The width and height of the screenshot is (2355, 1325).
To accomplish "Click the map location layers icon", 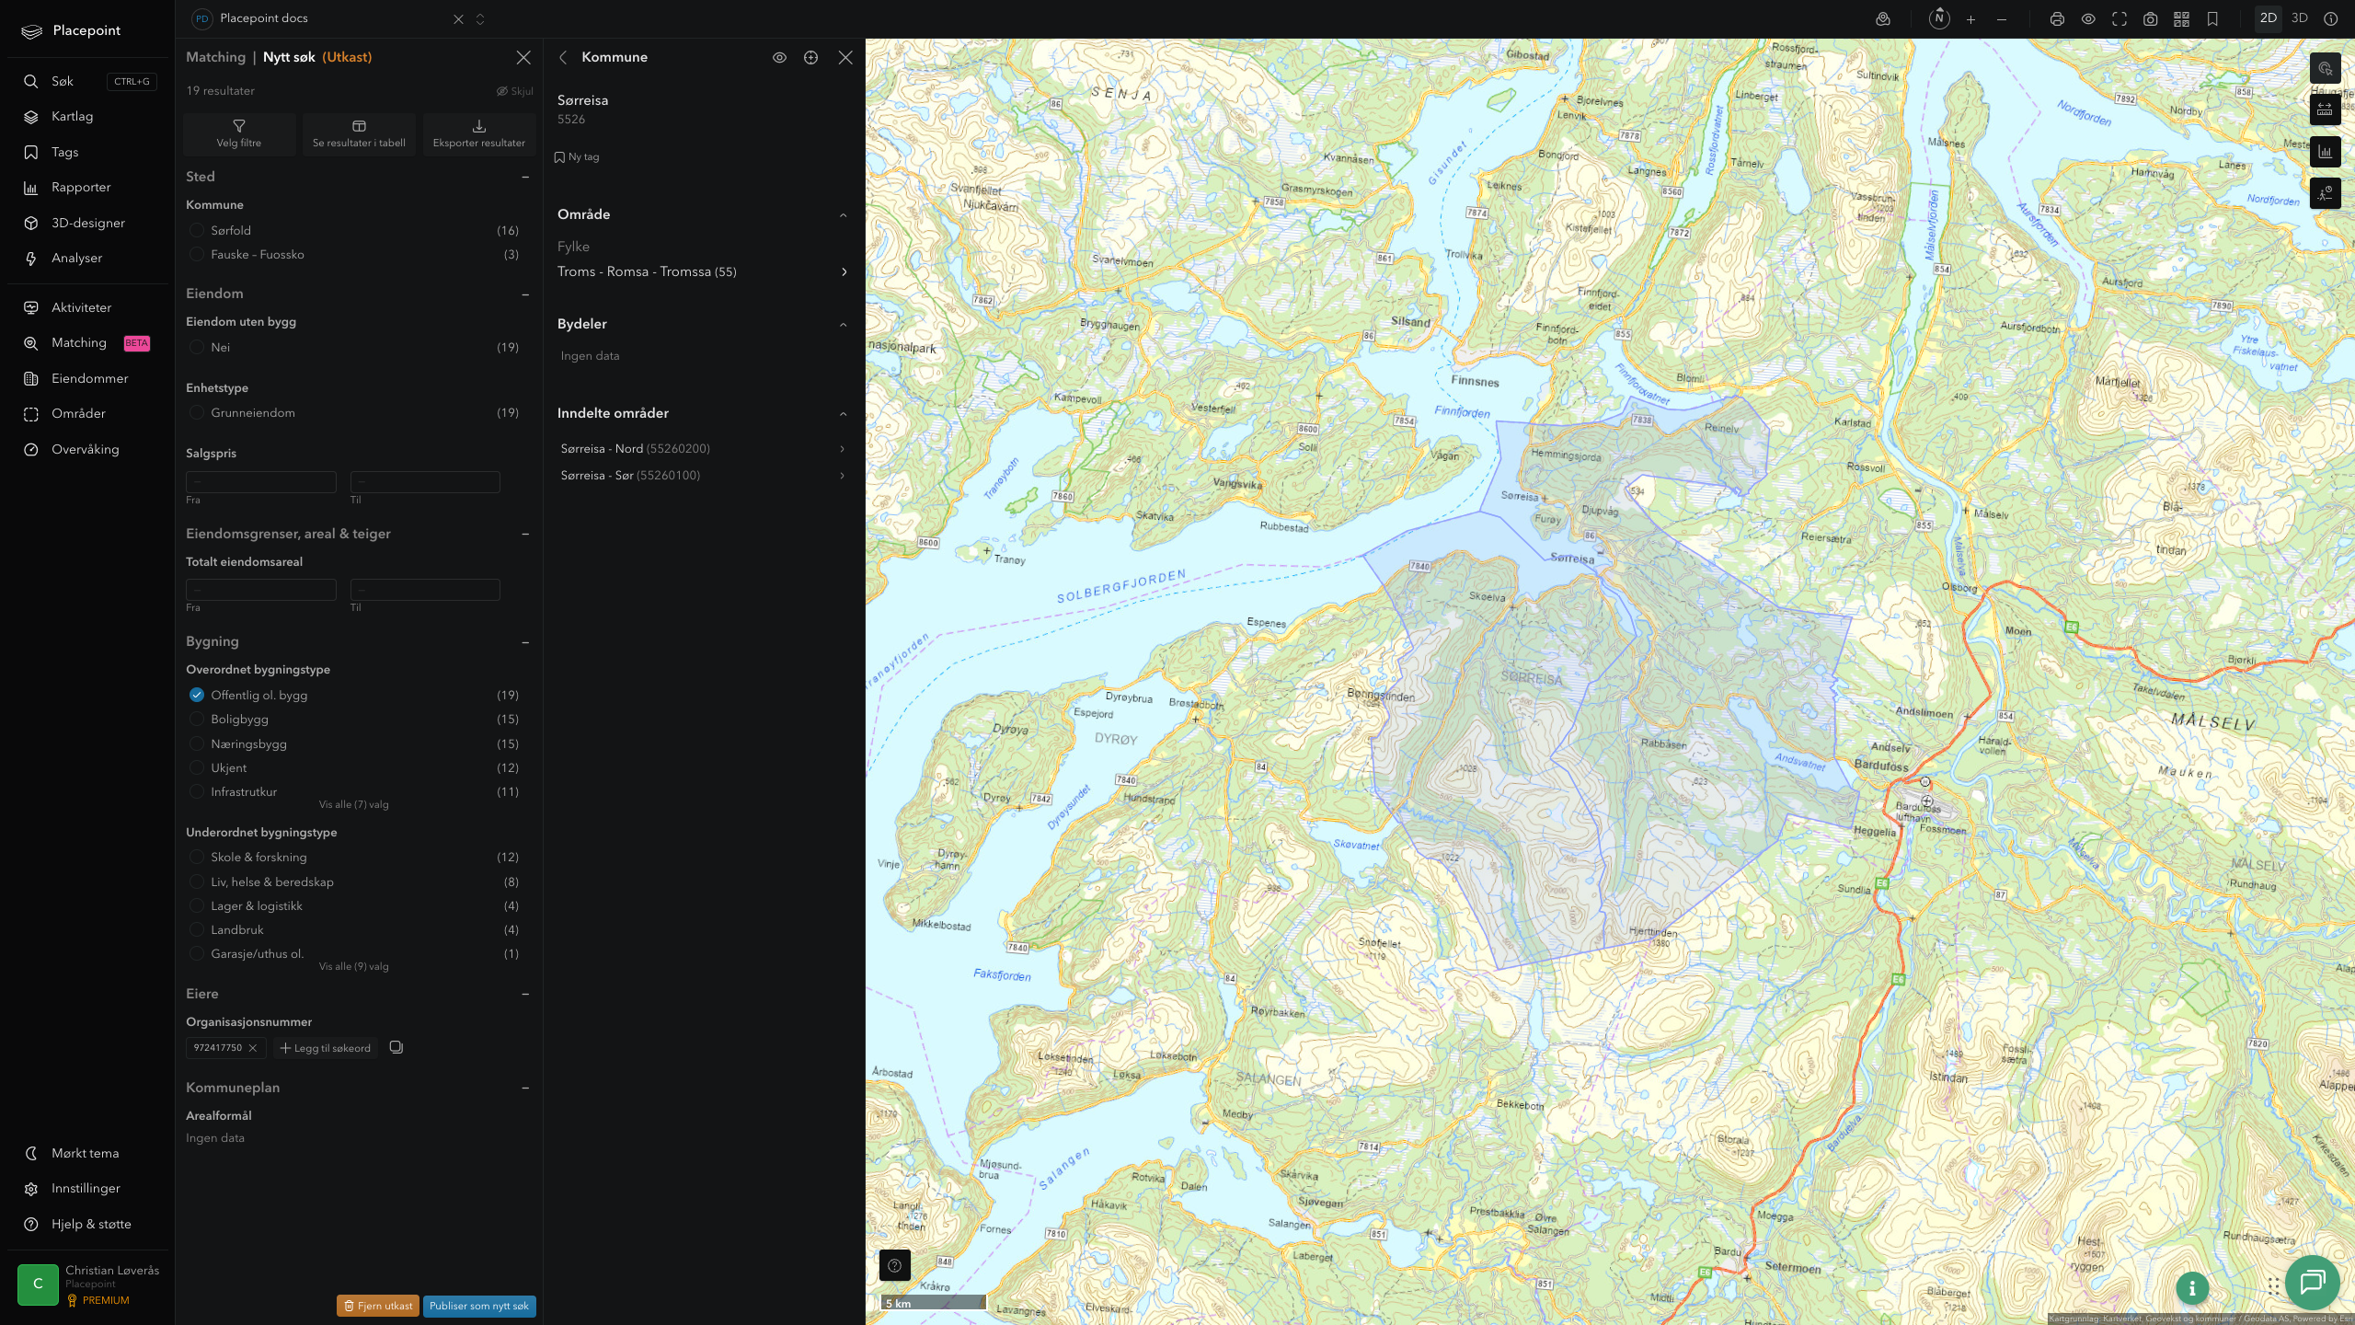I will pyautogui.click(x=1883, y=18).
